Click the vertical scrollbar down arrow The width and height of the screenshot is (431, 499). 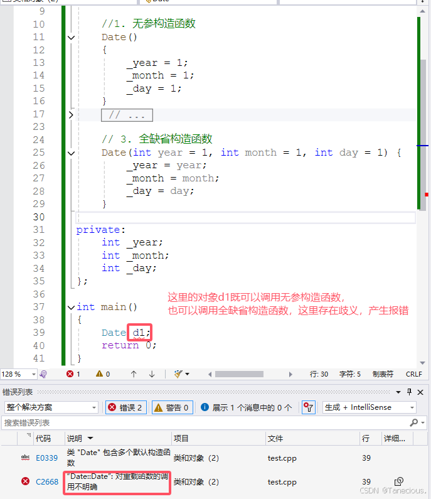[x=423, y=363]
